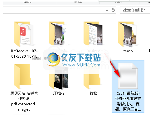Image resolution: width=150 pixels, height=119 pixels.
Task: Click the refresh button next to address bar
Action: (113, 10)
